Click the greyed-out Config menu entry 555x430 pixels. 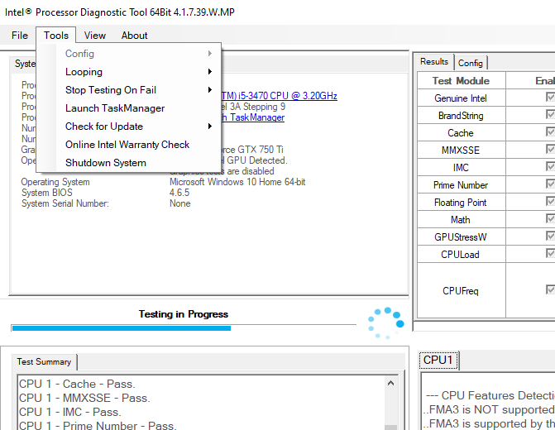point(129,54)
